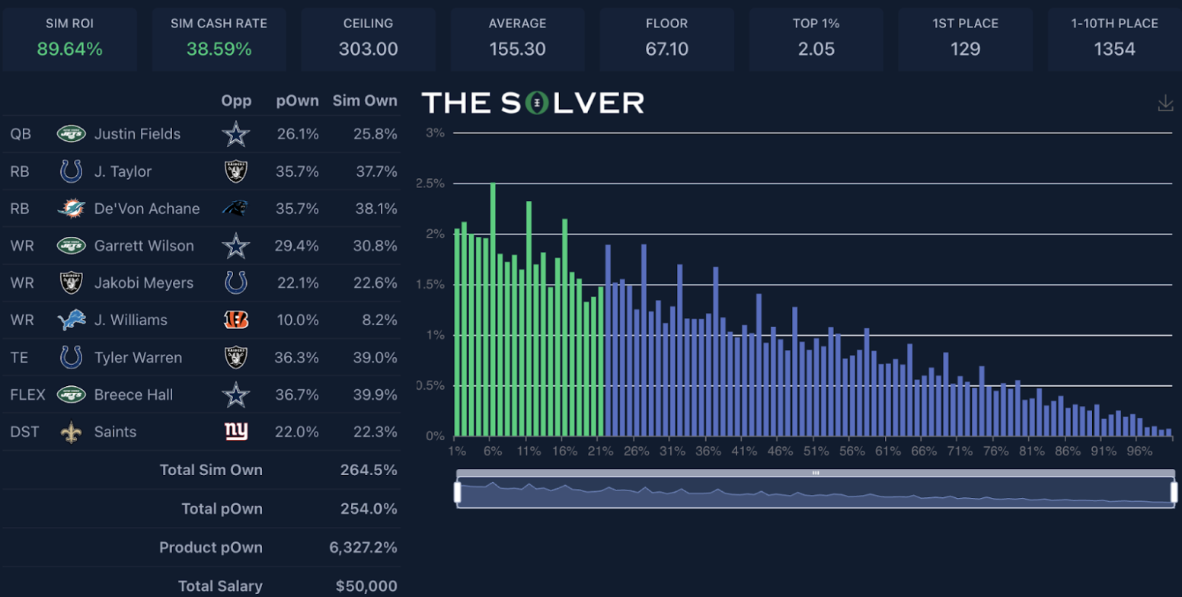Click the Jets logo beside Justin Fields

[71, 134]
